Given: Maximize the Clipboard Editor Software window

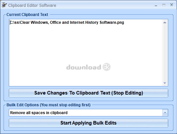Looking at the screenshot, I should (x=164, y=5).
